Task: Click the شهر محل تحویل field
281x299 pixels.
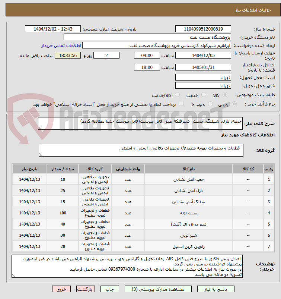Action: tap(203, 85)
